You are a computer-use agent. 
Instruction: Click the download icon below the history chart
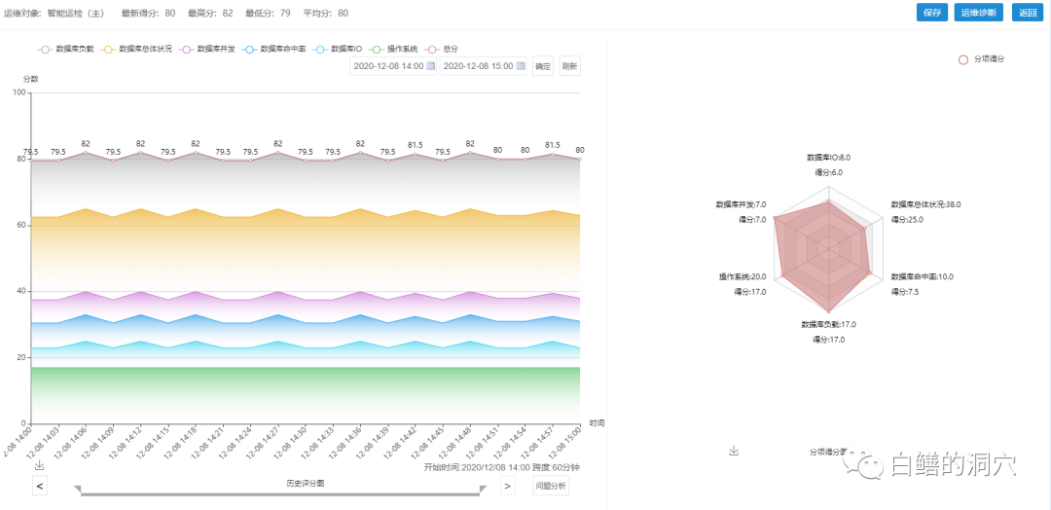click(x=39, y=466)
